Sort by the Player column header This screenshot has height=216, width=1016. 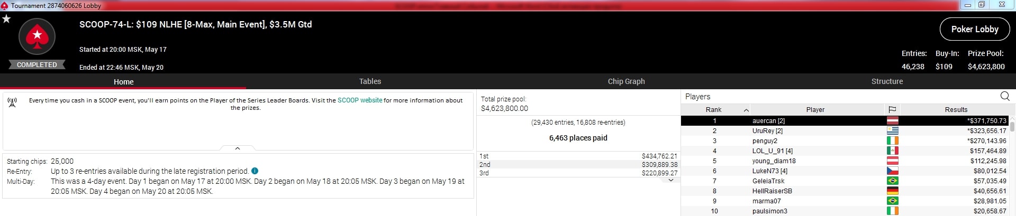point(815,110)
